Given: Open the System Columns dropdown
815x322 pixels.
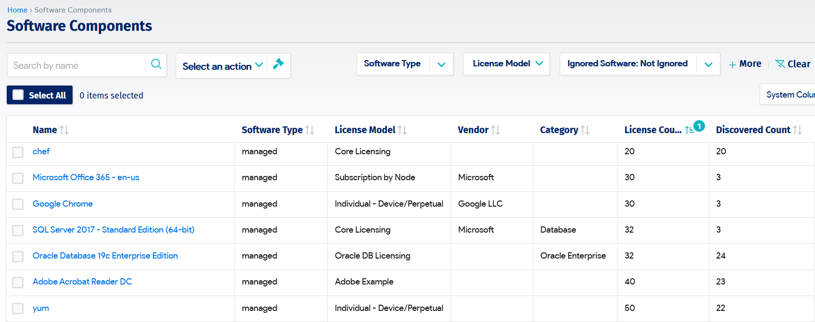Looking at the screenshot, I should pyautogui.click(x=788, y=94).
